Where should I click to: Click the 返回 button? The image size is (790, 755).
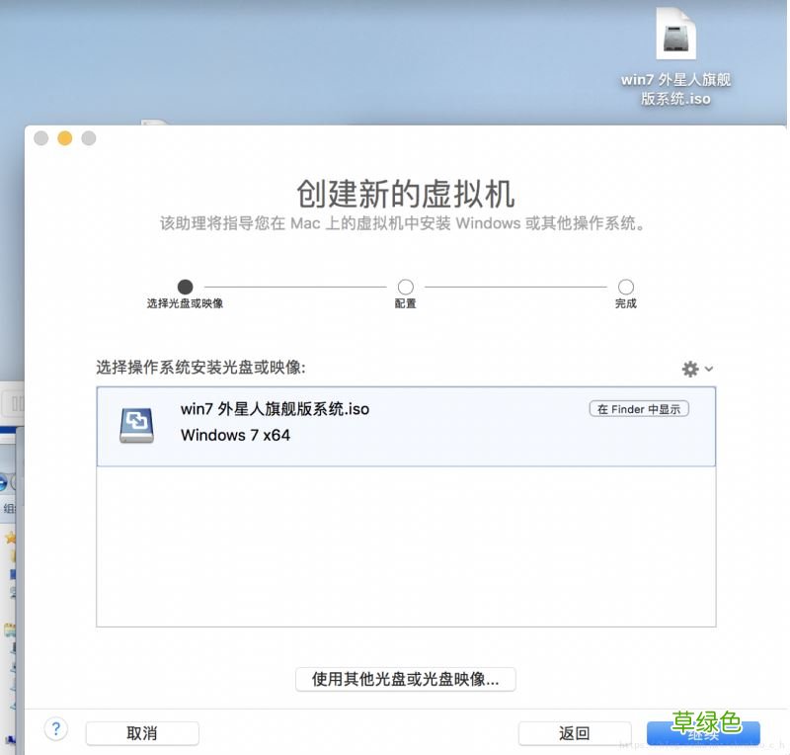tap(574, 734)
